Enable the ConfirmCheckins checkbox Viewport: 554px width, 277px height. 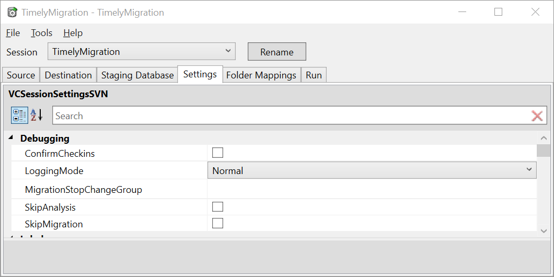(x=217, y=153)
